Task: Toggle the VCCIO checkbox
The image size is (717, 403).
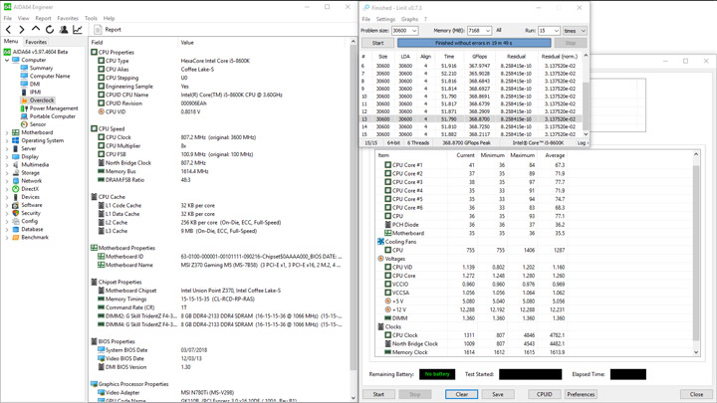Action: coord(387,285)
